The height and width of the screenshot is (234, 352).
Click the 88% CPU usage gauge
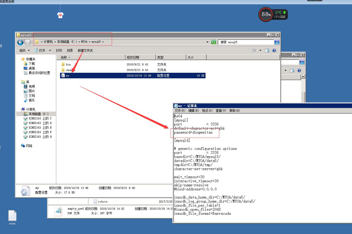265,14
